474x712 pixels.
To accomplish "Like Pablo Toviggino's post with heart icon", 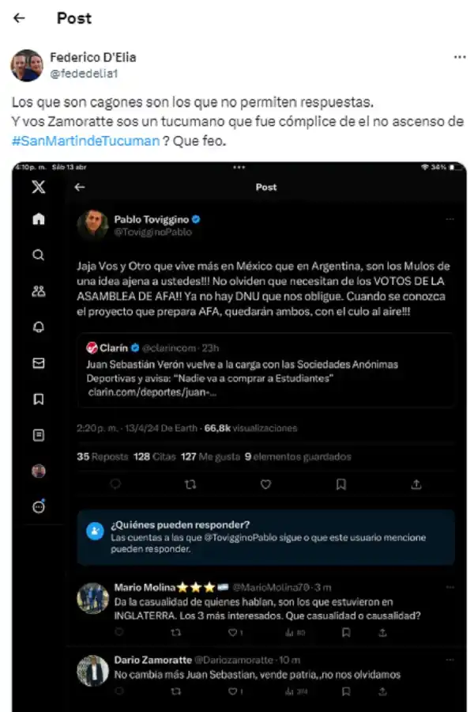I will (x=265, y=484).
